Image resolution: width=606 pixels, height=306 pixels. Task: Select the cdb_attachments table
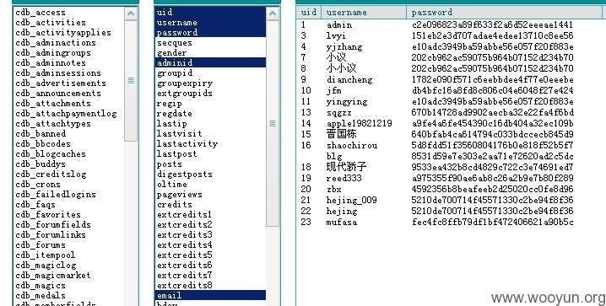click(53, 104)
